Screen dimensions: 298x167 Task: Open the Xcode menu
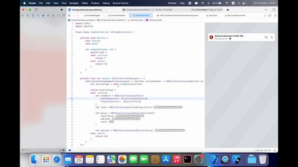[x=32, y=3]
